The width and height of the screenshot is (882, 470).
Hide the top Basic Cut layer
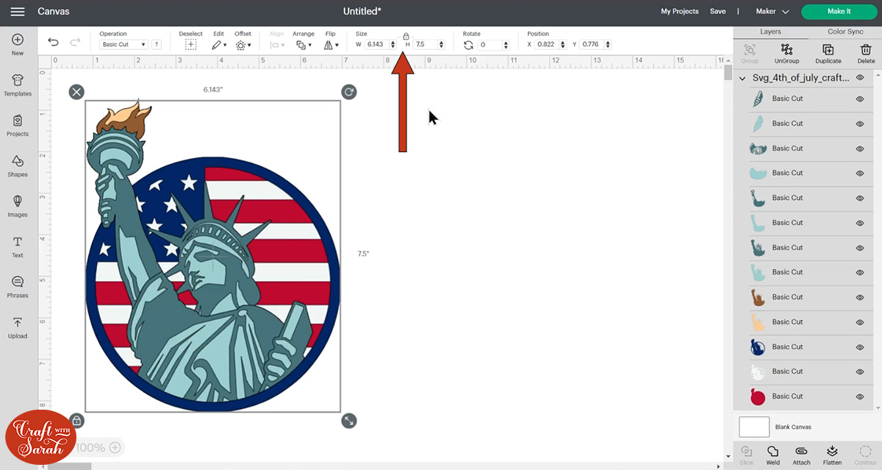pos(859,99)
